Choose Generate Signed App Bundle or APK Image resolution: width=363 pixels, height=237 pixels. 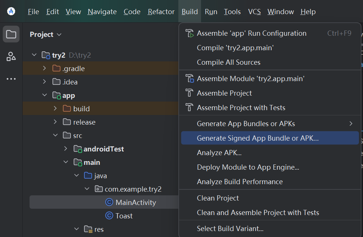pyautogui.click(x=257, y=138)
